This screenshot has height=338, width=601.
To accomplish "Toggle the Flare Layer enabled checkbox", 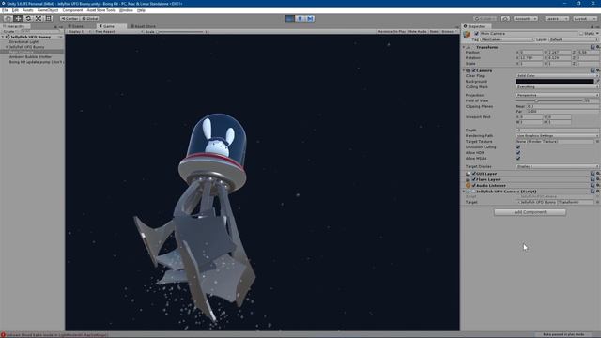I will pos(474,179).
